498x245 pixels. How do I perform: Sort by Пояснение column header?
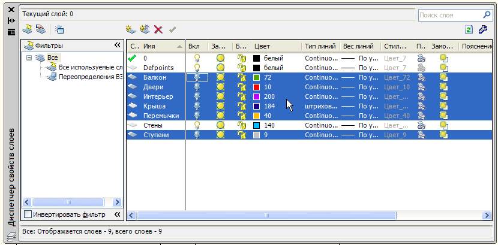[x=475, y=46]
